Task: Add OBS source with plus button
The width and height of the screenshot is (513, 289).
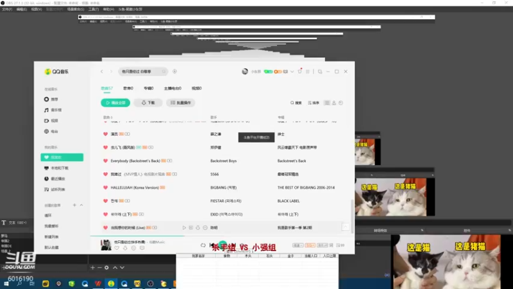Action: pyautogui.click(x=92, y=268)
